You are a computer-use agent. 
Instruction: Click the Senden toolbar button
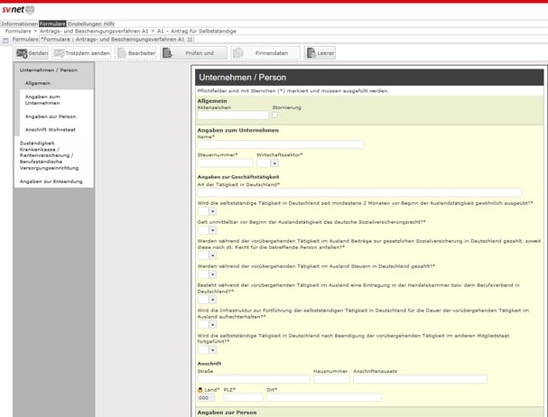click(32, 54)
